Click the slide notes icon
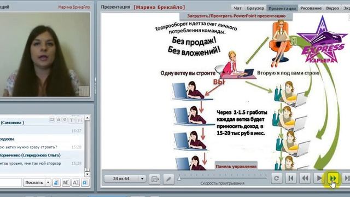This screenshot has width=350, height=197. (x=154, y=179)
